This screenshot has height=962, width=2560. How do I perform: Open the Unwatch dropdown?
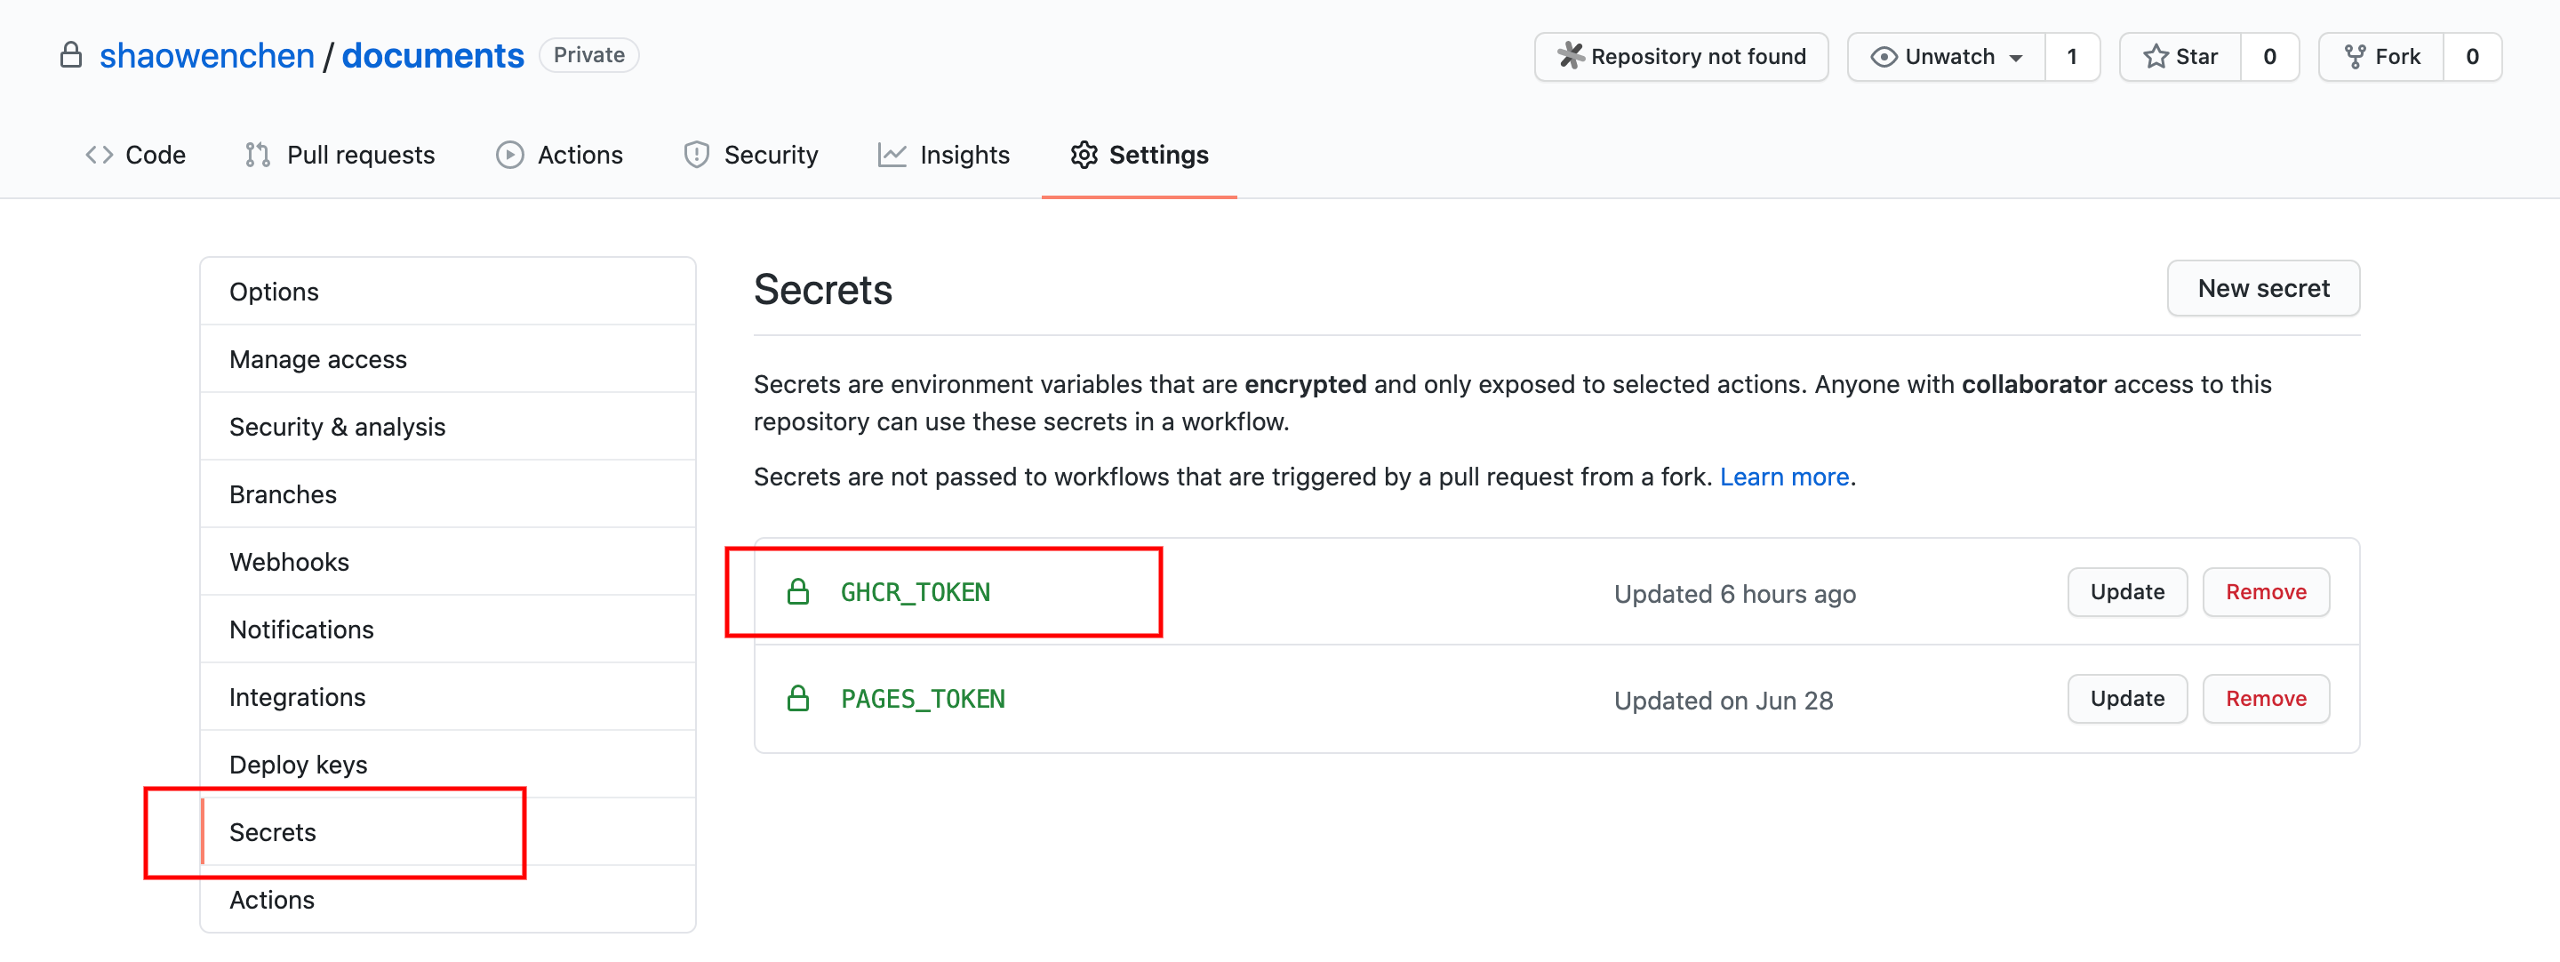(1947, 57)
